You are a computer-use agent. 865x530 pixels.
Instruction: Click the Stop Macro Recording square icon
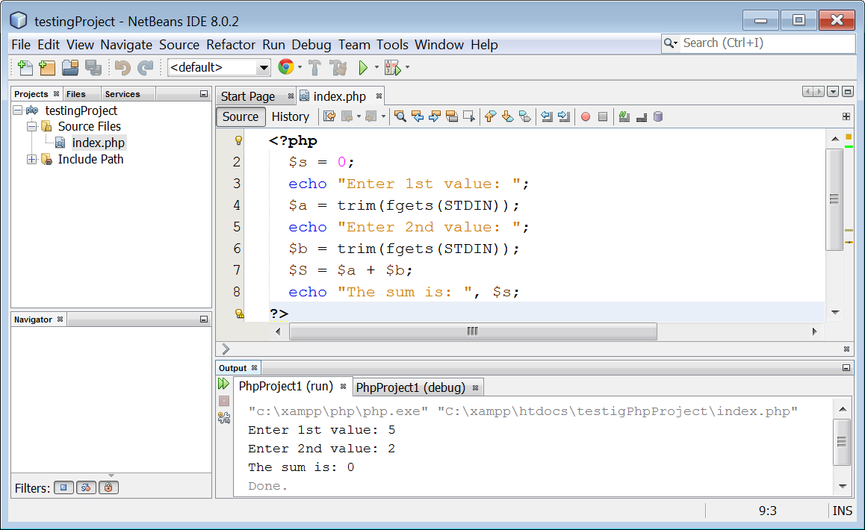[603, 117]
